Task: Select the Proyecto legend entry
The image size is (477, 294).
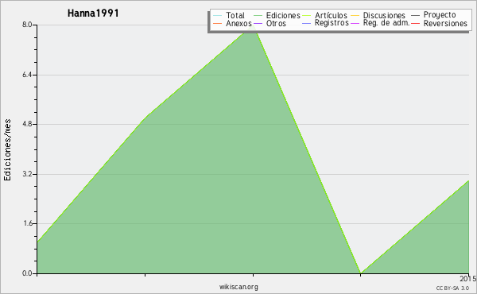Action: tap(433, 15)
